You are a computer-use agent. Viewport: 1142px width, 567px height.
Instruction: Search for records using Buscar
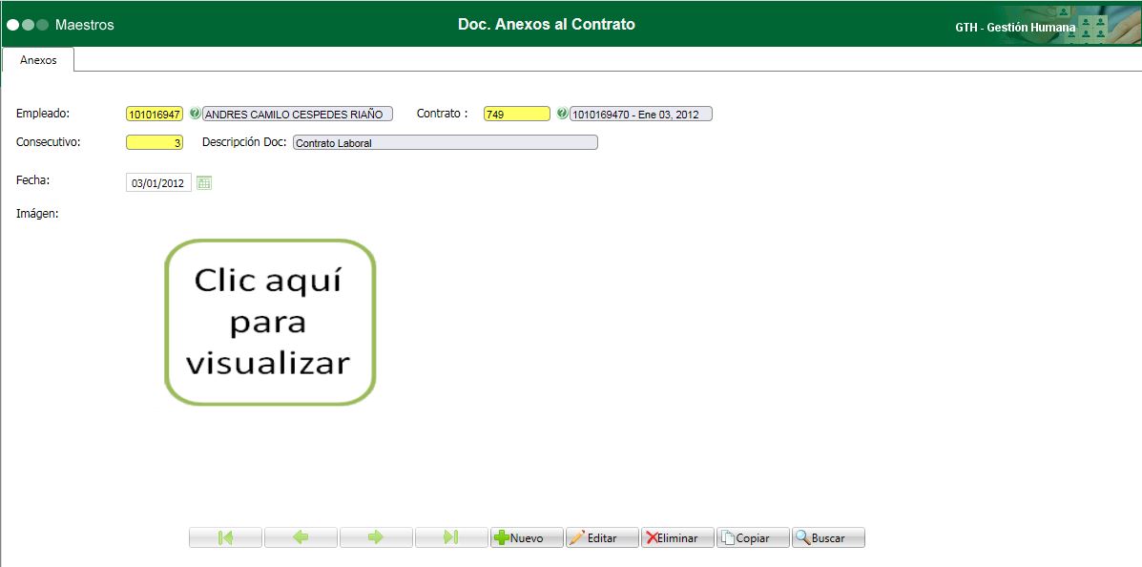[828, 537]
